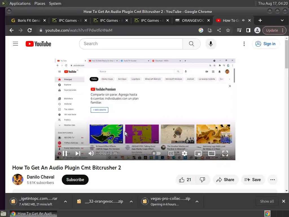Show all downloads
Screen dimensions: 289x217
pyautogui.click(x=267, y=201)
